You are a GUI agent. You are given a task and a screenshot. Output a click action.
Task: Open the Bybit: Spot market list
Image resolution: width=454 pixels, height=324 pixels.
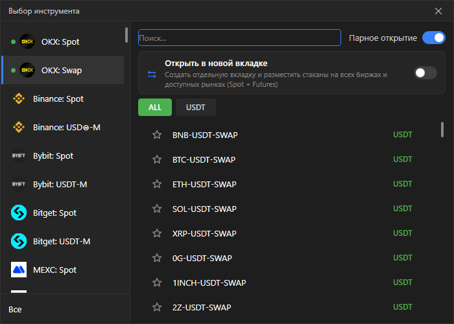click(x=63, y=156)
